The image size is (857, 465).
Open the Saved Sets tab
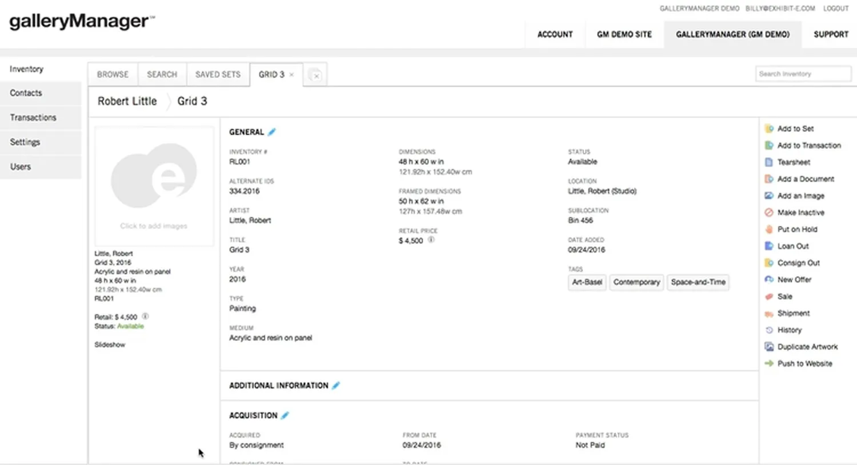point(218,74)
